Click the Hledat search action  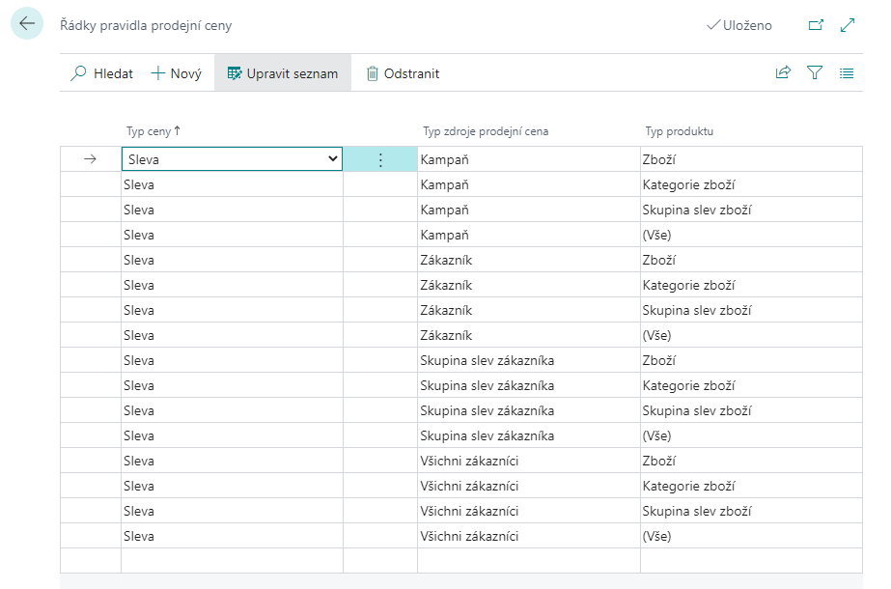pyautogui.click(x=101, y=73)
